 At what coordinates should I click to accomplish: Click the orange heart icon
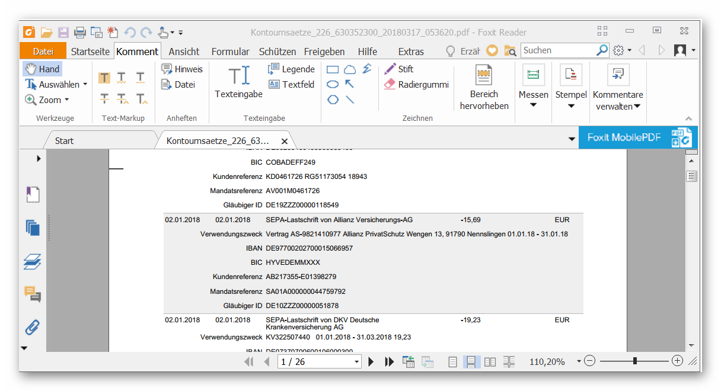pos(492,51)
